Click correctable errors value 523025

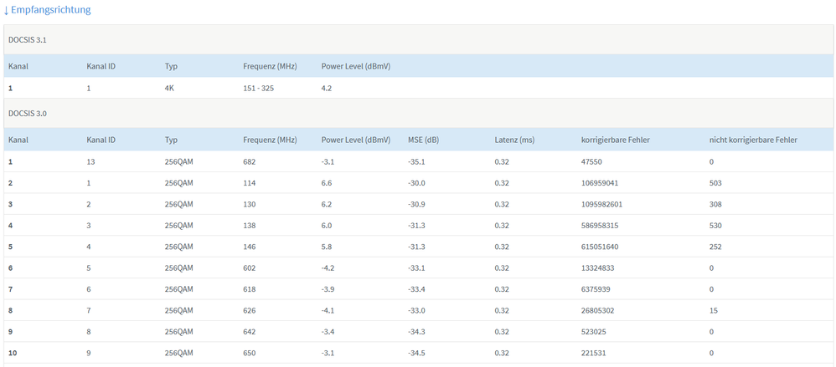pos(593,332)
